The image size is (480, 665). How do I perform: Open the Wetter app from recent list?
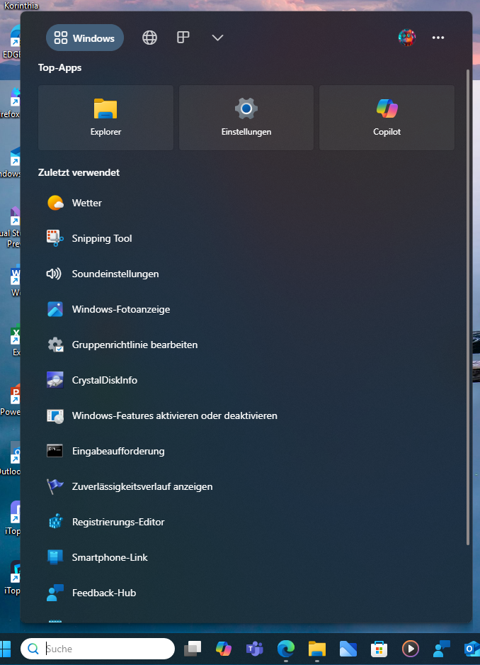coord(86,203)
